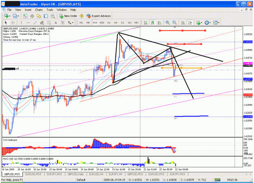Open the Help menu
Viewport: 254px width, 183px height.
pos(73,10)
